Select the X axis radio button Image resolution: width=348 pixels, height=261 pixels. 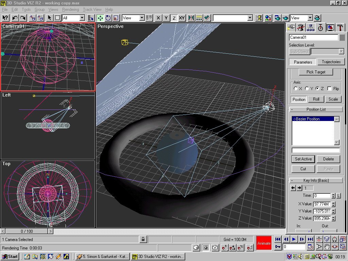[296, 89]
